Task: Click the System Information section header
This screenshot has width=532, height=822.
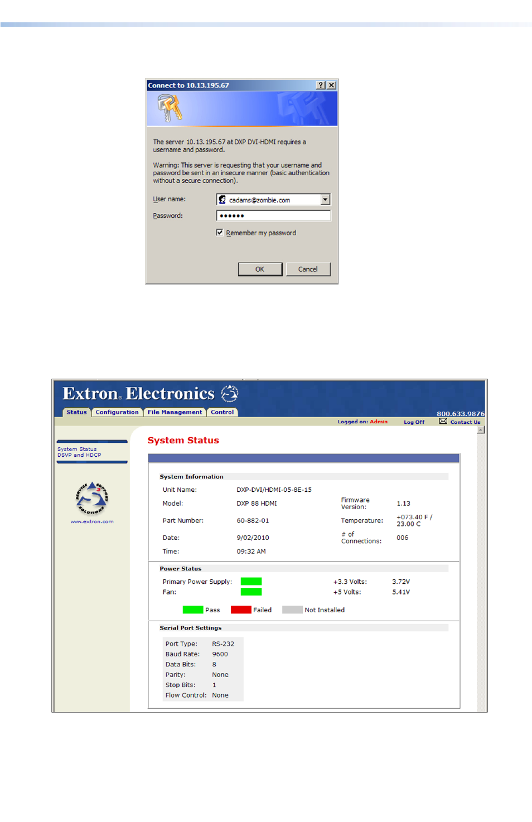Action: pos(191,477)
